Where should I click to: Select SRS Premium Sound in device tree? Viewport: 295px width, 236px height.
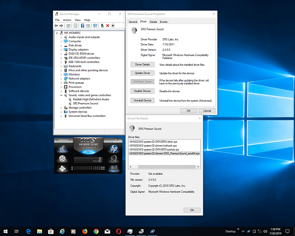pos(85,103)
